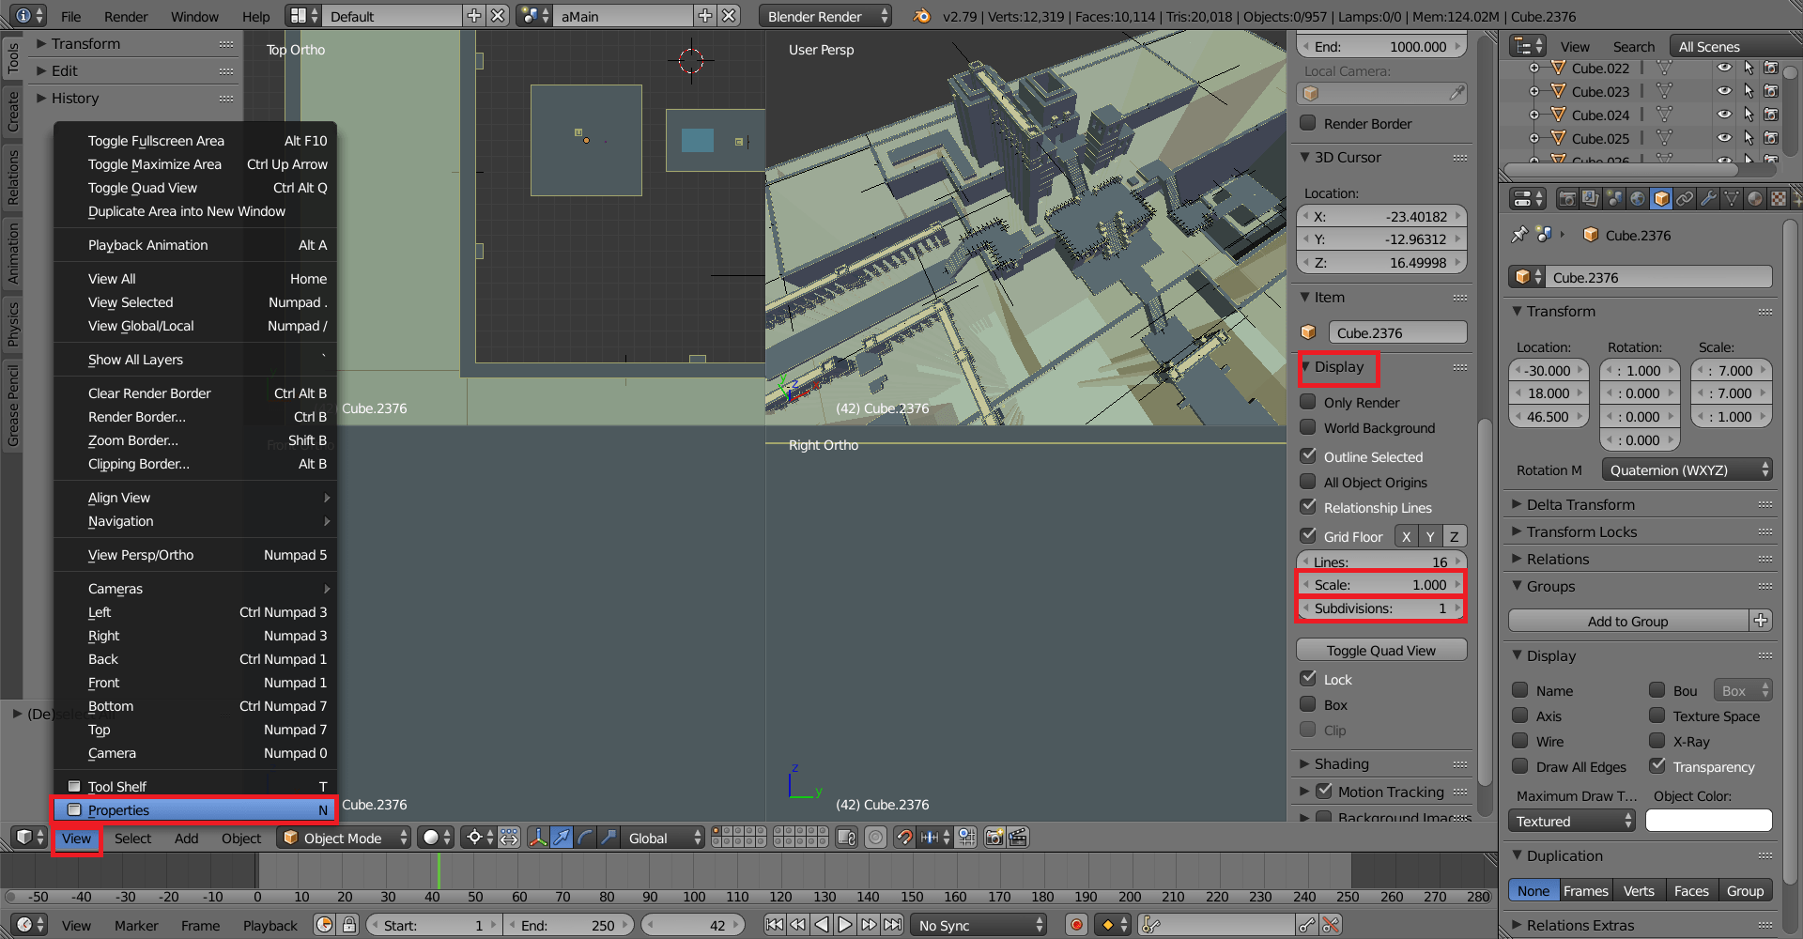Image resolution: width=1803 pixels, height=939 pixels.
Task: Select the rotate manipulator icon in the header
Action: click(x=585, y=837)
